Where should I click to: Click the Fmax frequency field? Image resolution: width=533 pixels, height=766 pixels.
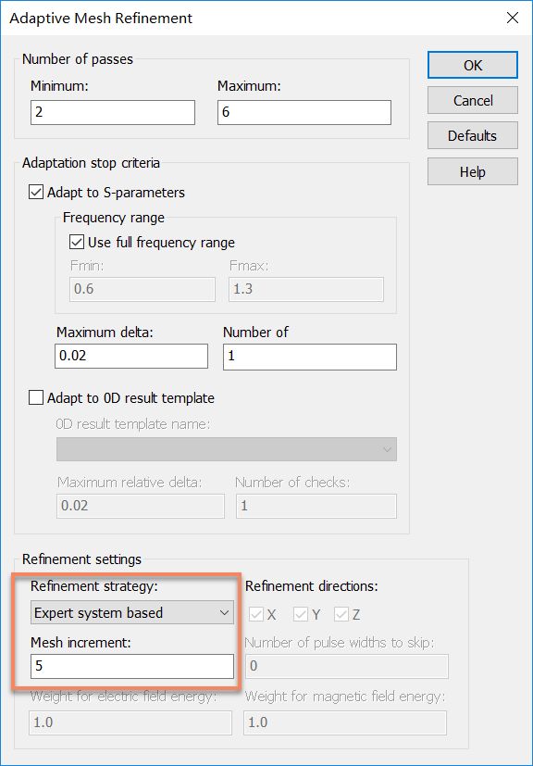pyautogui.click(x=306, y=289)
